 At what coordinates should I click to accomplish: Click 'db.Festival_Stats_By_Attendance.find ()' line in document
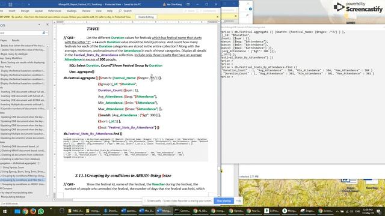[x=93, y=134]
